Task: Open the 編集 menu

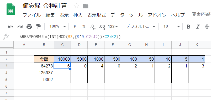Action: click(x=50, y=15)
